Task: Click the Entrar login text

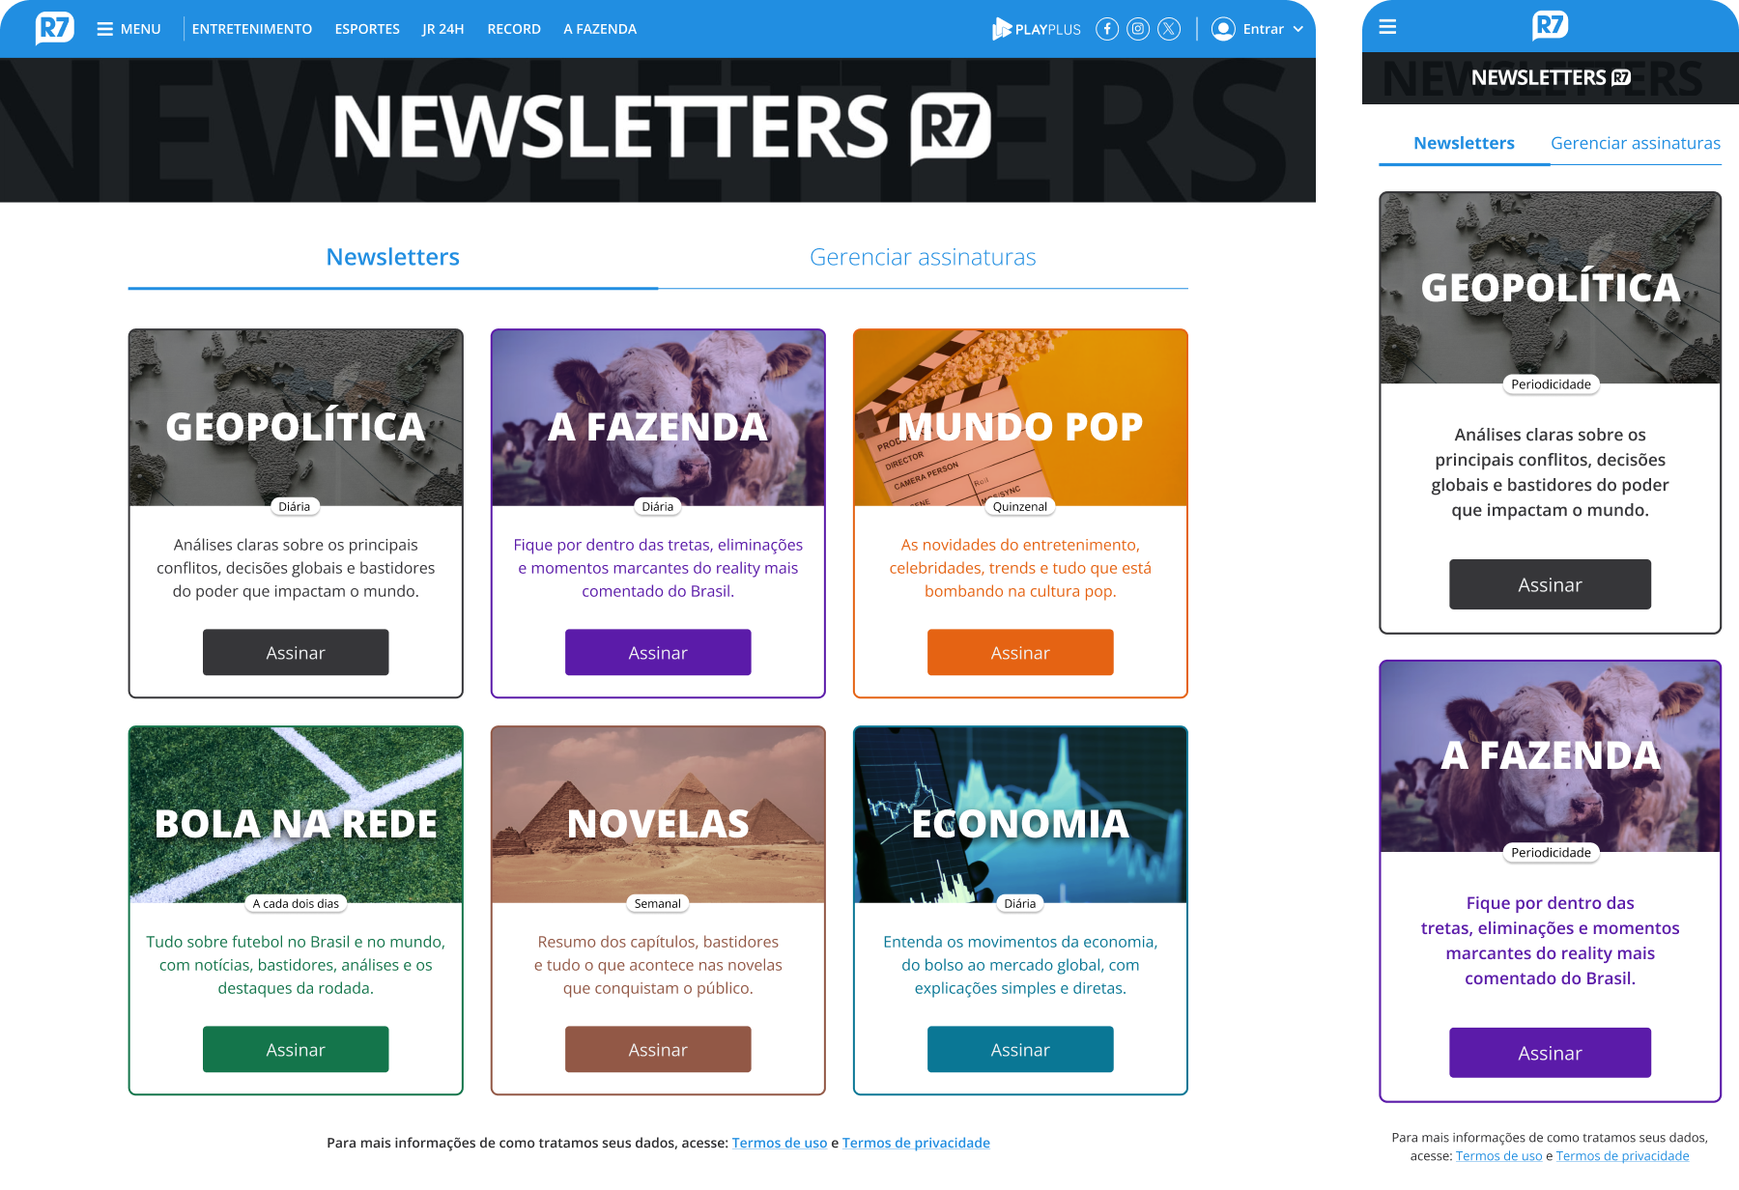Action: (x=1264, y=29)
